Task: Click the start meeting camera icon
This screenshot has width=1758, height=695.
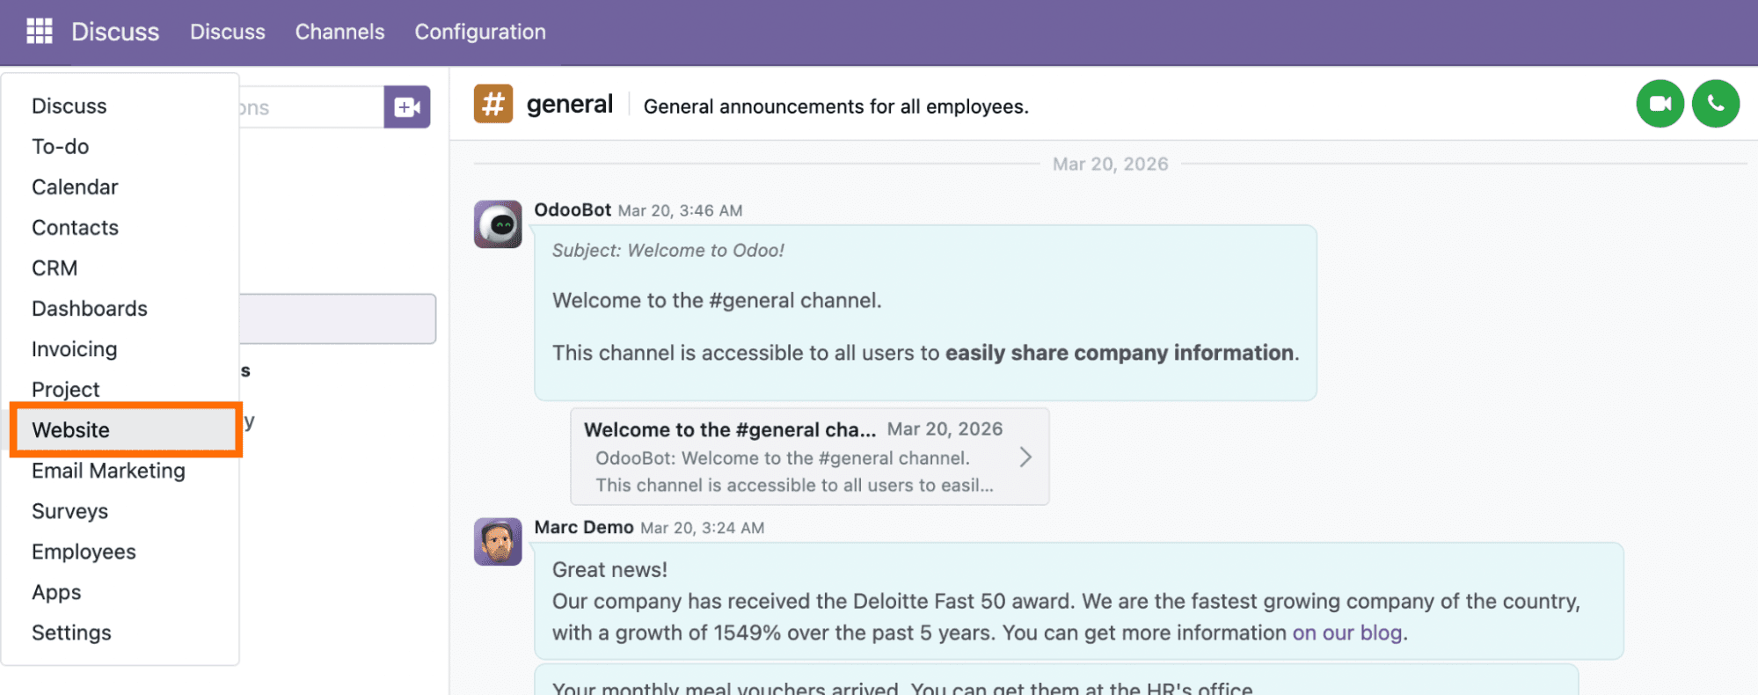Action: tap(406, 107)
